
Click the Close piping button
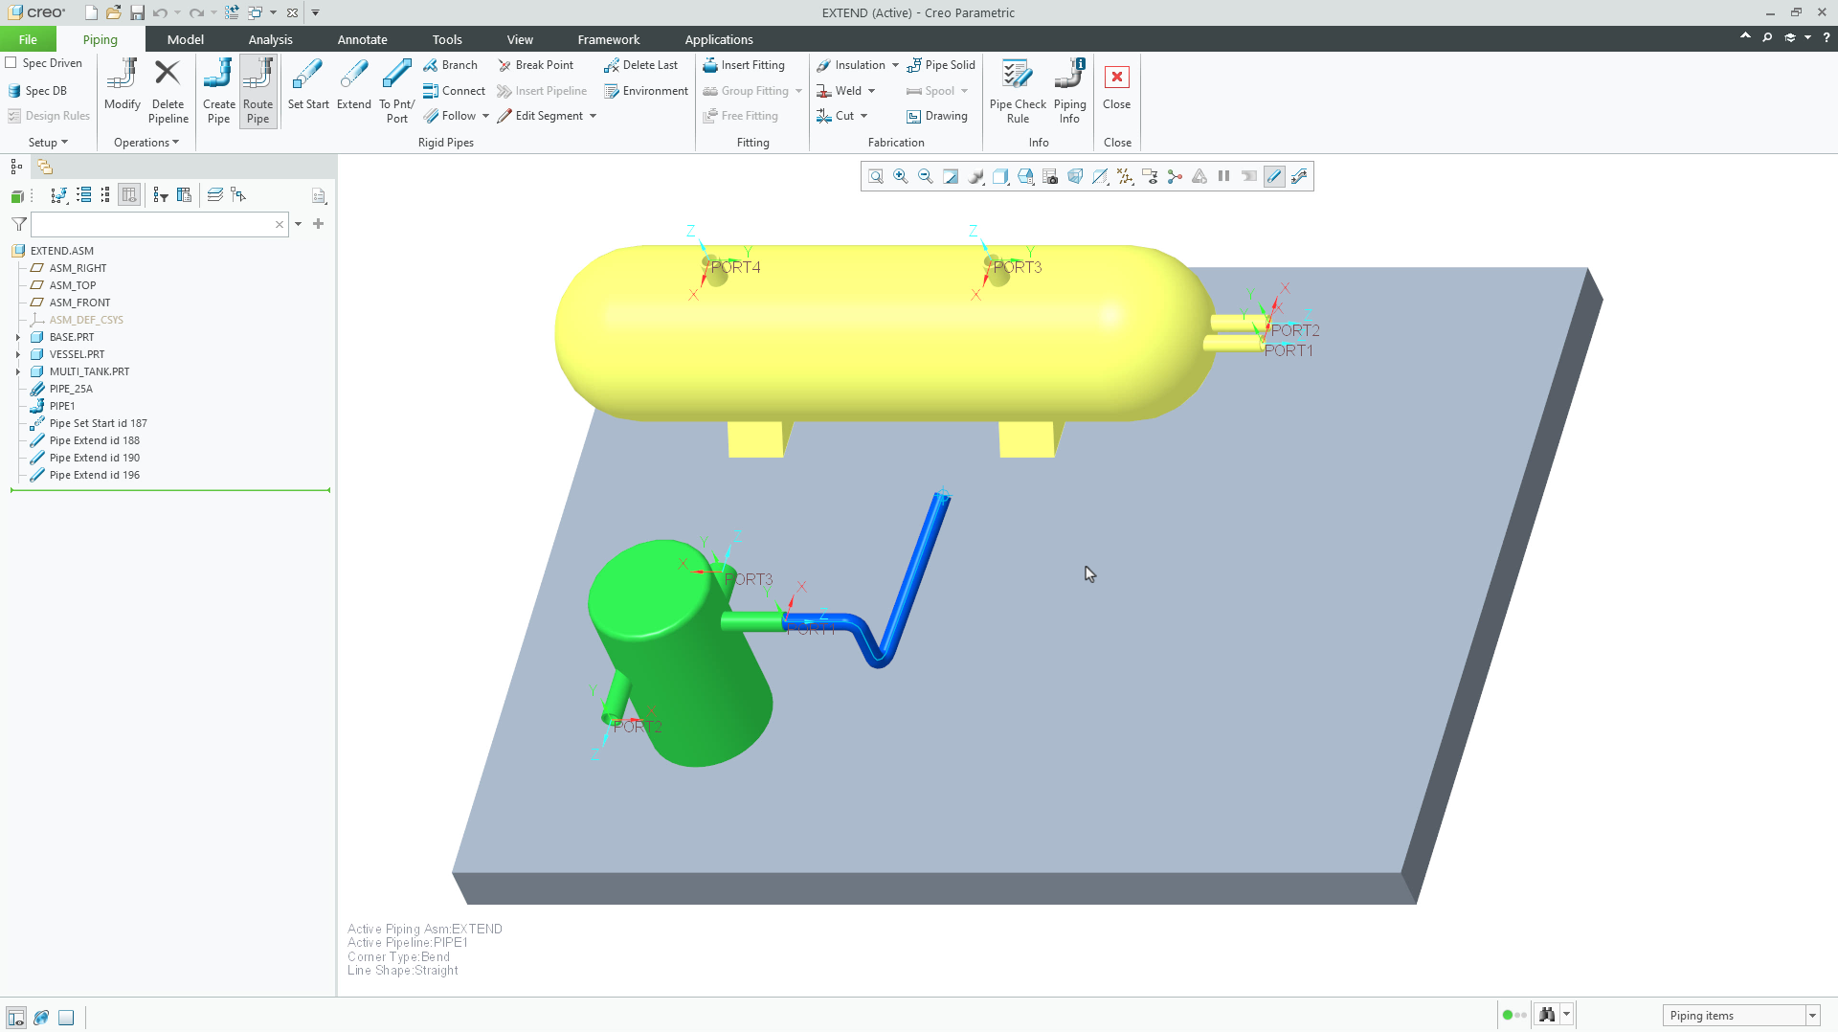coord(1116,86)
